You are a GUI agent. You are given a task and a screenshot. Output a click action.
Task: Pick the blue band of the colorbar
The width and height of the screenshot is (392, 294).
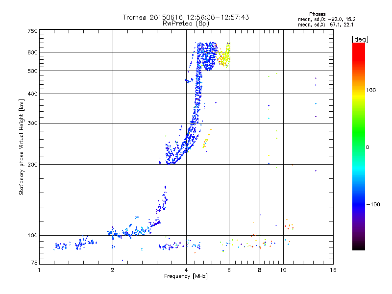(x=358, y=201)
